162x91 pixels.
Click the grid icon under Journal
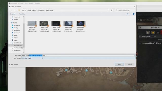(148, 33)
